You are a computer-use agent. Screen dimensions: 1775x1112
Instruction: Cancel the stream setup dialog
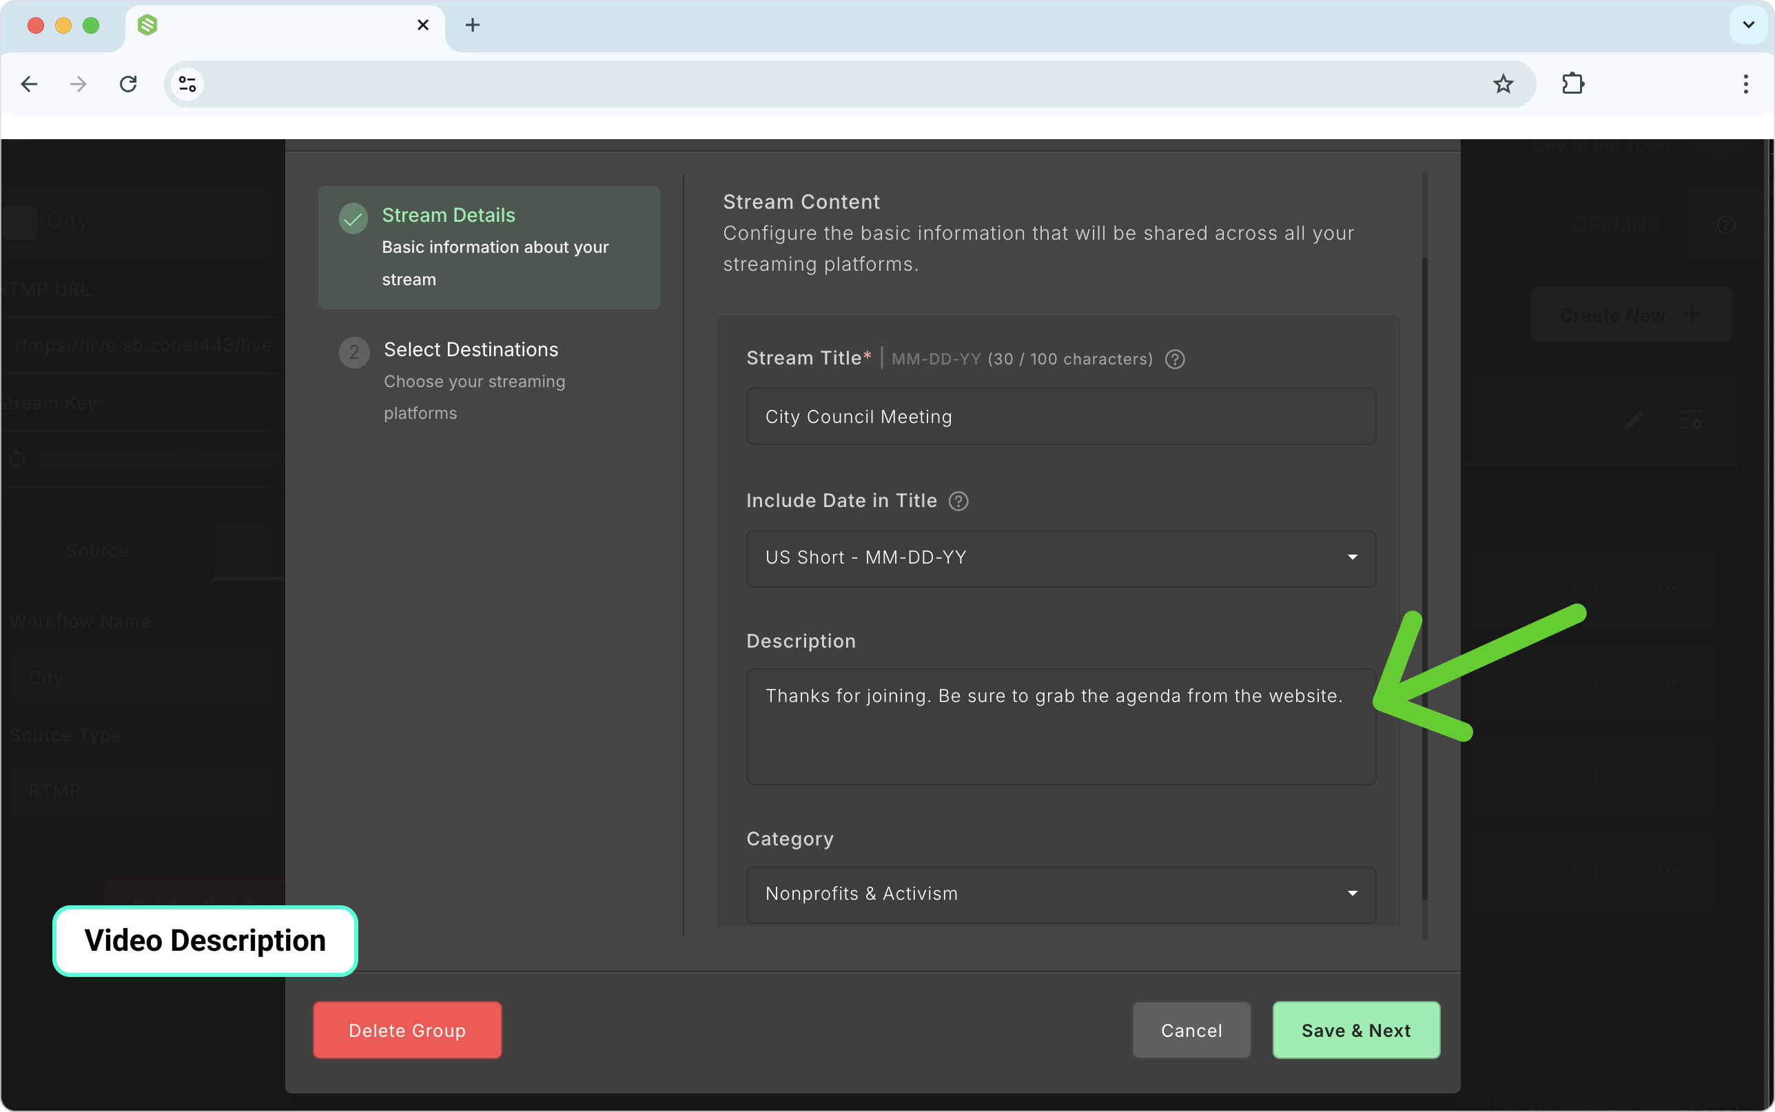1191,1031
